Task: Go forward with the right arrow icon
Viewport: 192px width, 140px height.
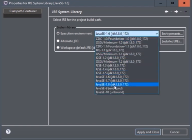Action: point(176,12)
